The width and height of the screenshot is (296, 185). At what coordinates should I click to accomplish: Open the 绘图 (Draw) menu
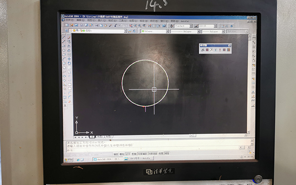coord(133,21)
